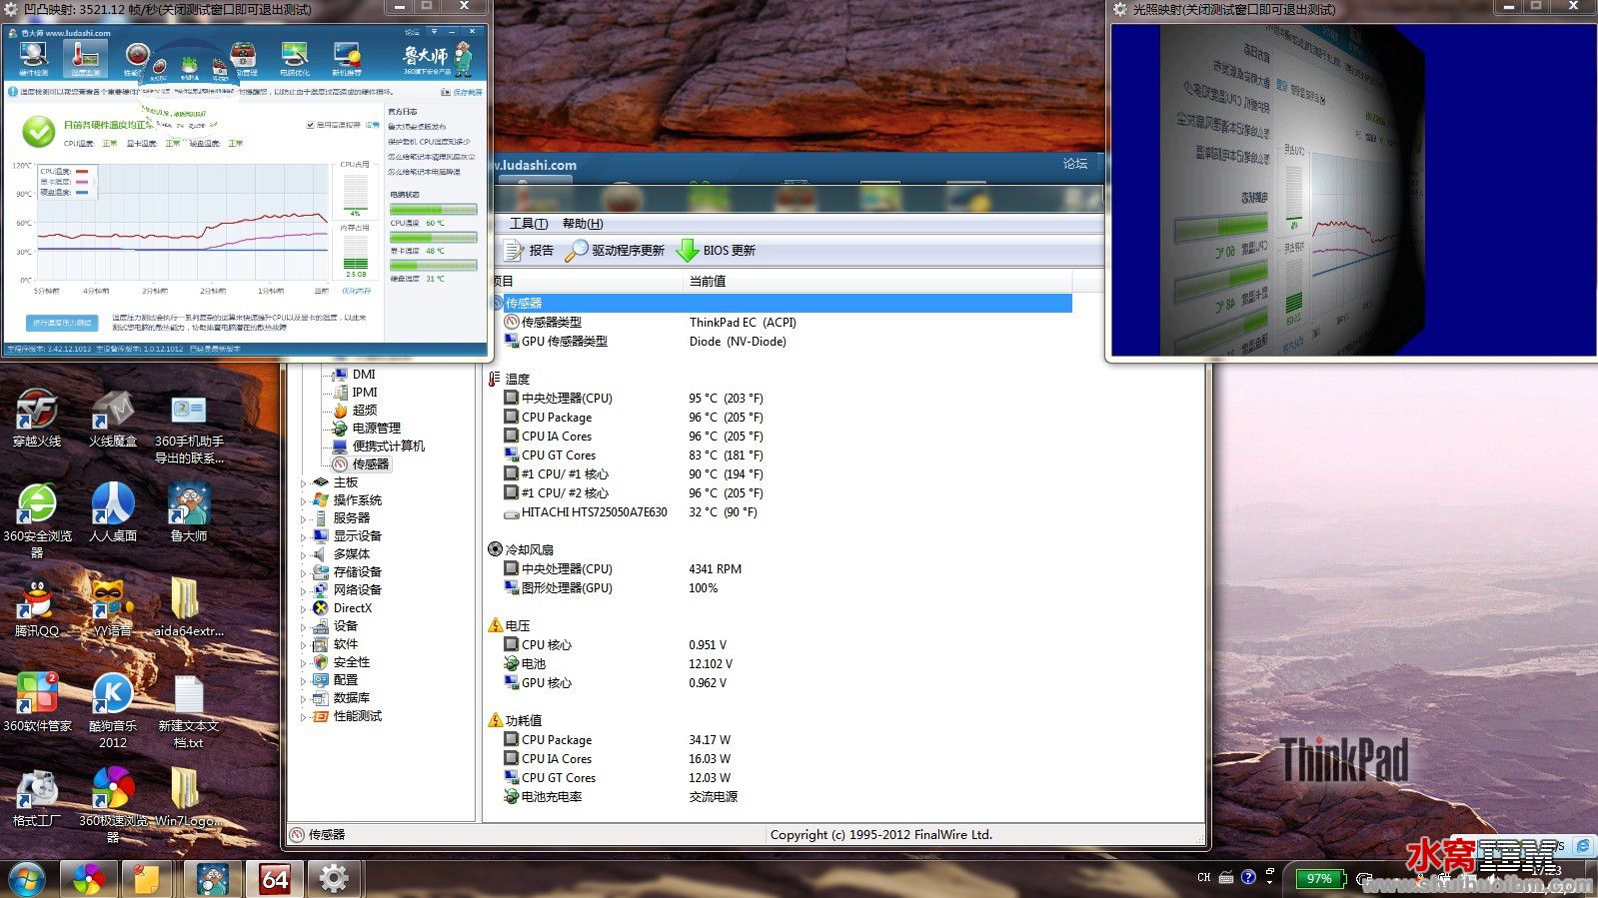Select the 温度监测 thermometer tab in Ludashi
1598x898 pixels.
(86, 60)
